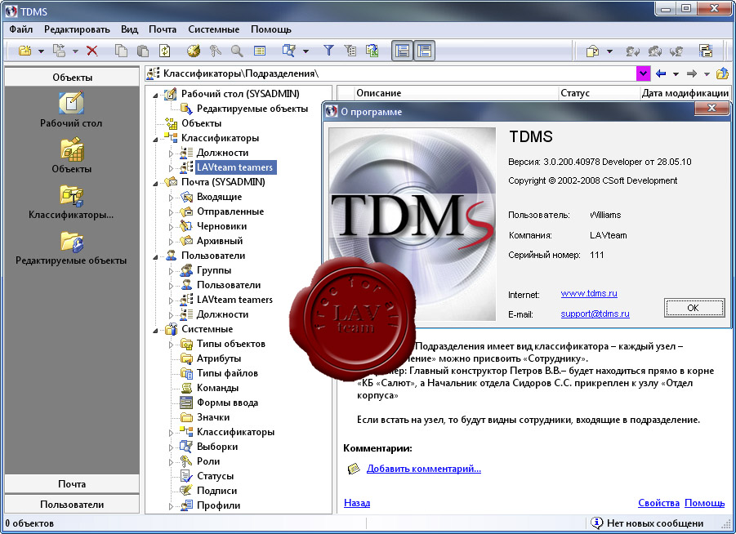
Task: Go forward with the grey arrow
Action: tap(691, 73)
